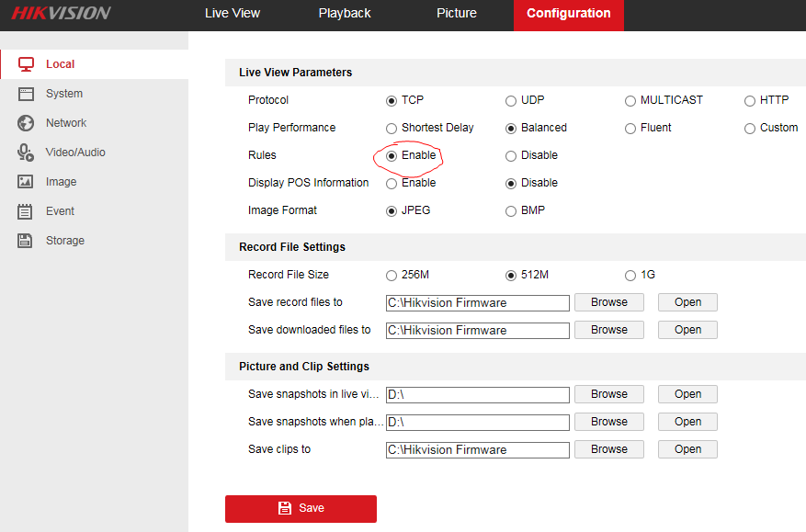This screenshot has width=806, height=532.
Task: Select BMP image format
Action: 510,211
